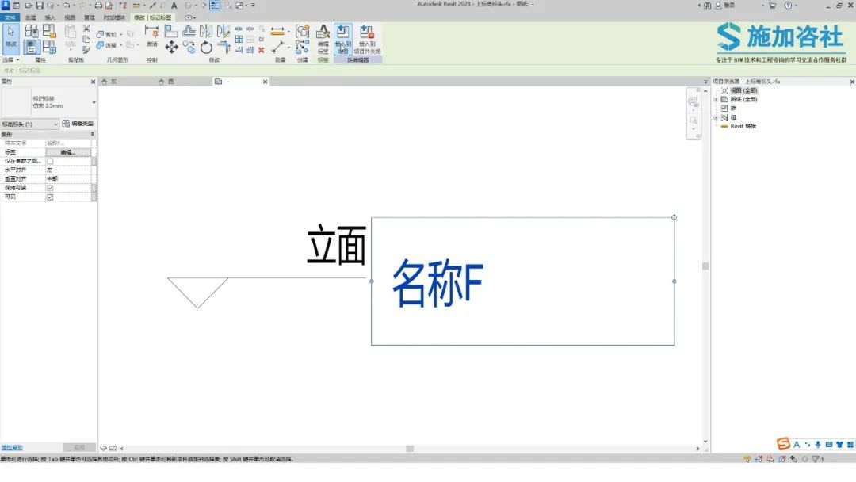Open the label type selector dropdown arrow

94,102
